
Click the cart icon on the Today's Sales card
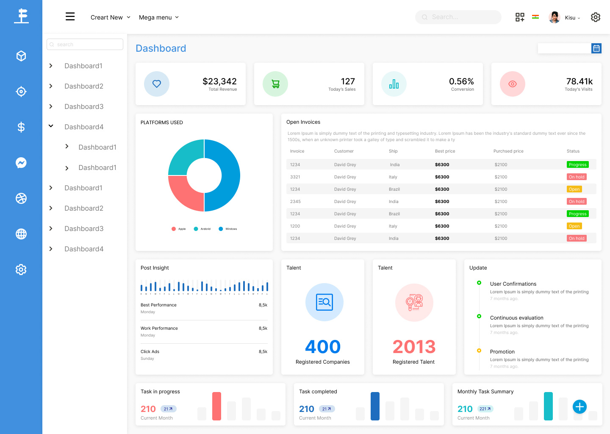(275, 84)
